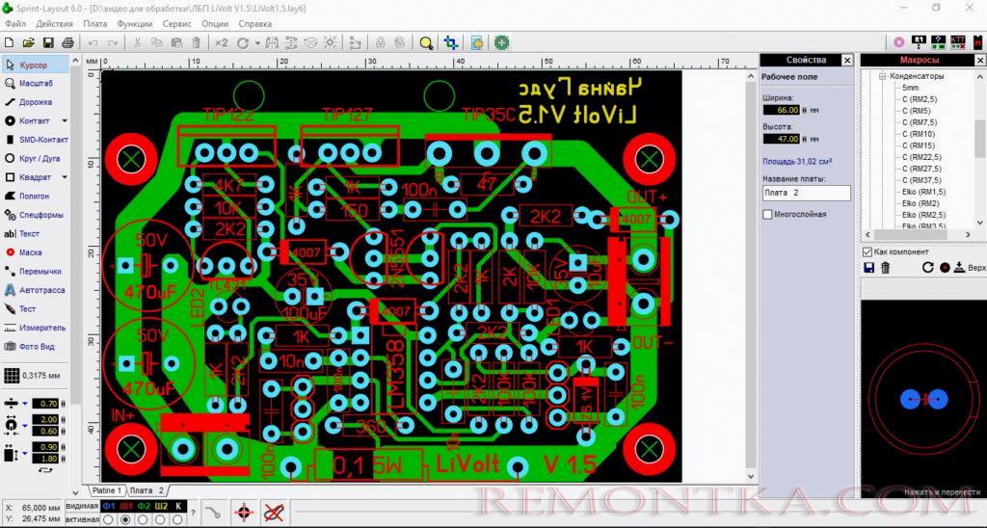Edit the Название платы input field
This screenshot has width=987, height=528.
(x=807, y=193)
